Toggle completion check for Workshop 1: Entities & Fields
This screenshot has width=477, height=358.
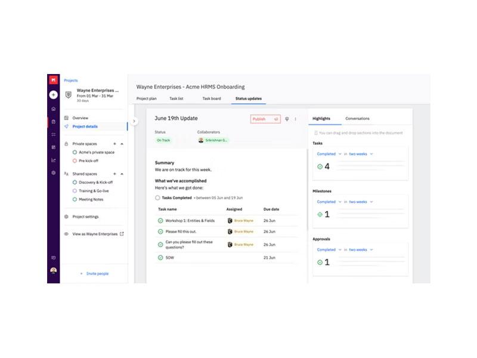pos(160,221)
